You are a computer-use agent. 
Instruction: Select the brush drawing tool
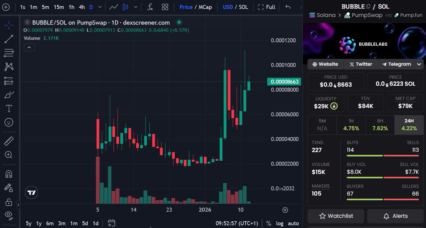9,95
